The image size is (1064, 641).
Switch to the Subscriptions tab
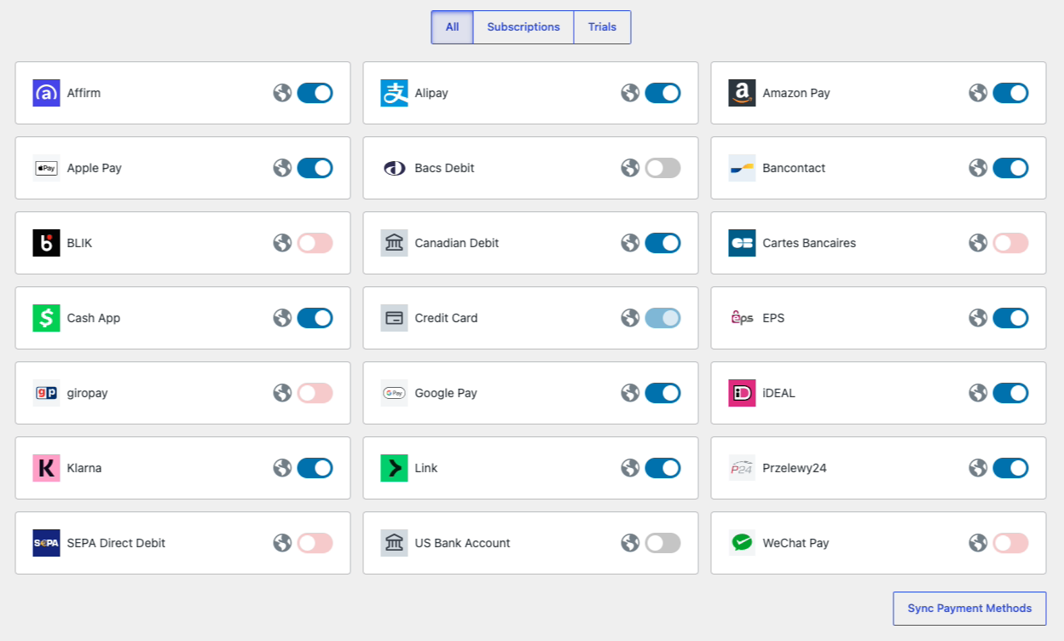(x=523, y=27)
